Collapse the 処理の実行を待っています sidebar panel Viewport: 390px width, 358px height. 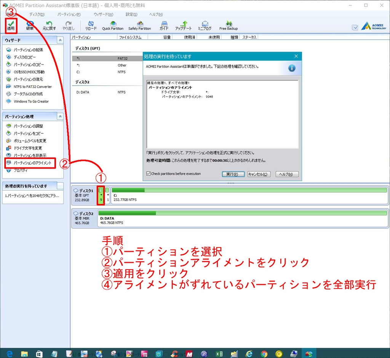(x=60, y=186)
